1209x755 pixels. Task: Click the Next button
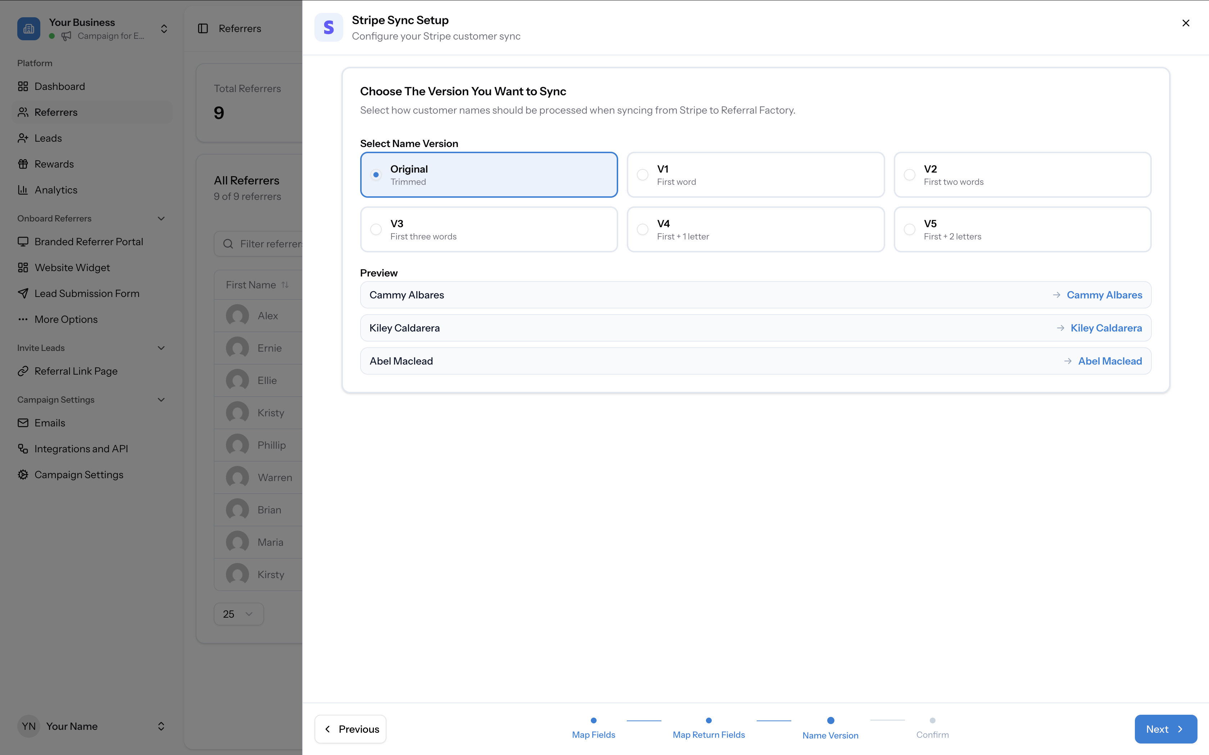click(x=1165, y=729)
